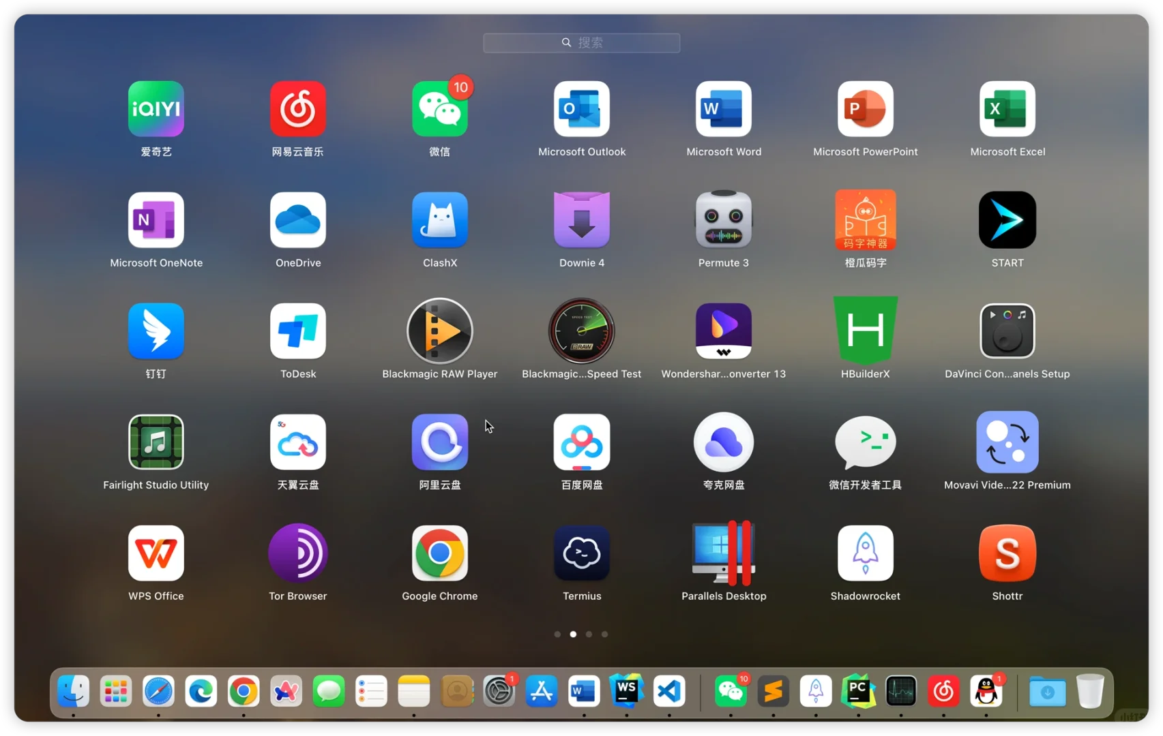Open Safari from the Dock
Viewport: 1163px width, 736px height.
click(158, 692)
